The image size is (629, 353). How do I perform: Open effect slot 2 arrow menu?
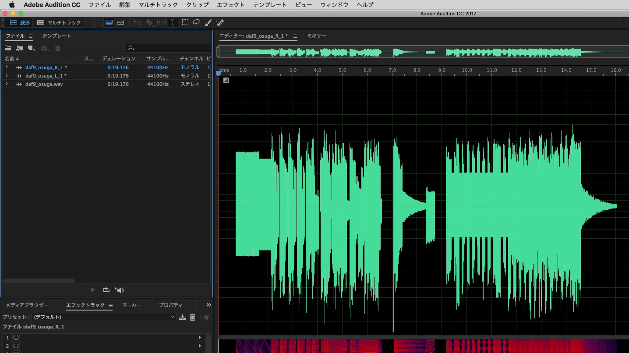200,346
